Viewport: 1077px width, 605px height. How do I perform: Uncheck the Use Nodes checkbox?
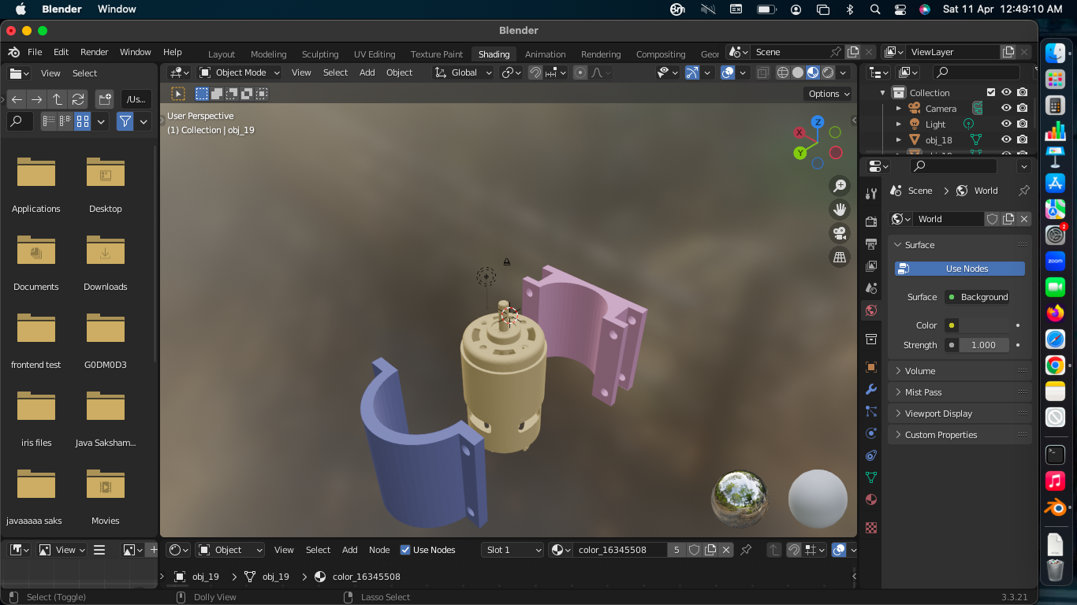(405, 550)
